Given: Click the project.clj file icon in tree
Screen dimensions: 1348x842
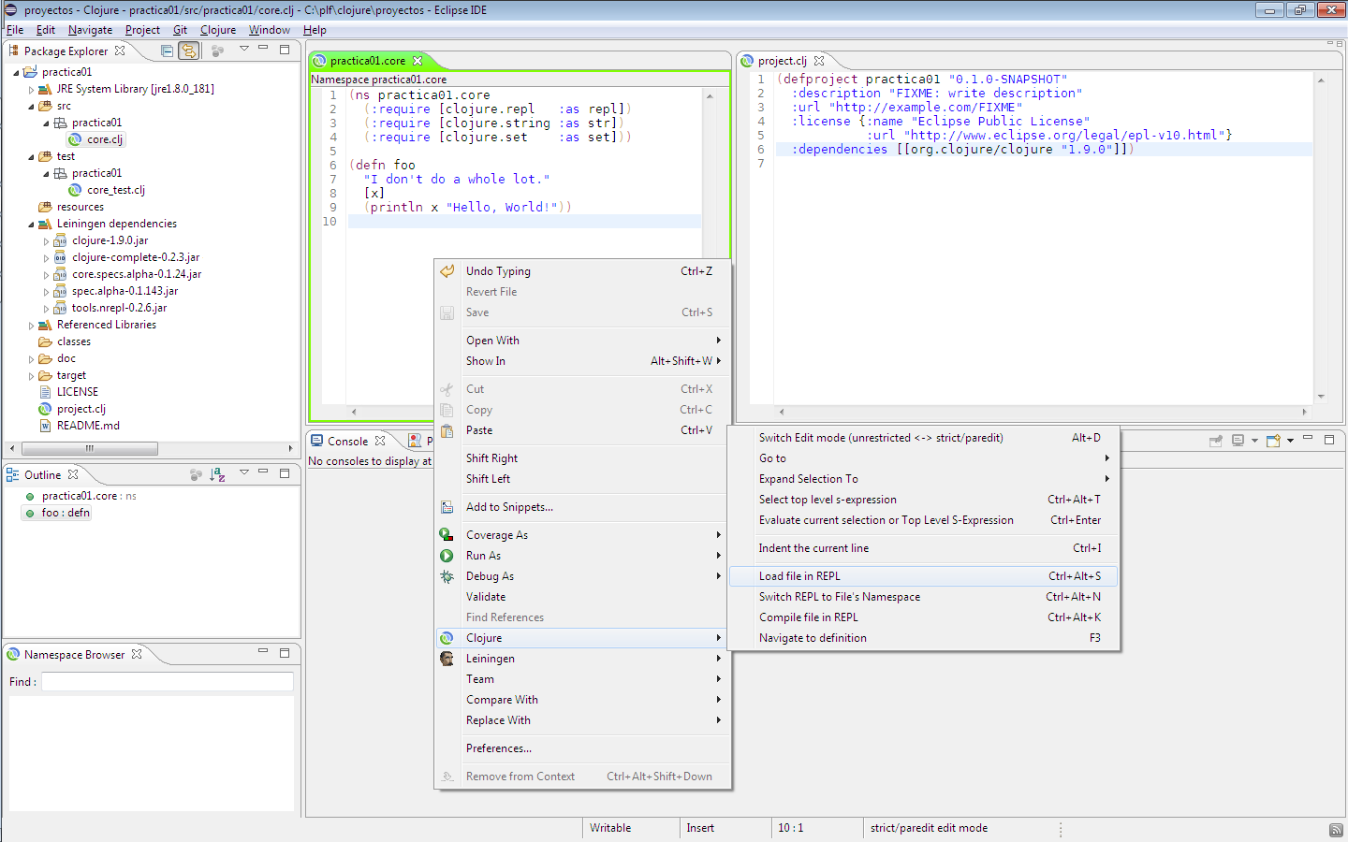Looking at the screenshot, I should 45,409.
